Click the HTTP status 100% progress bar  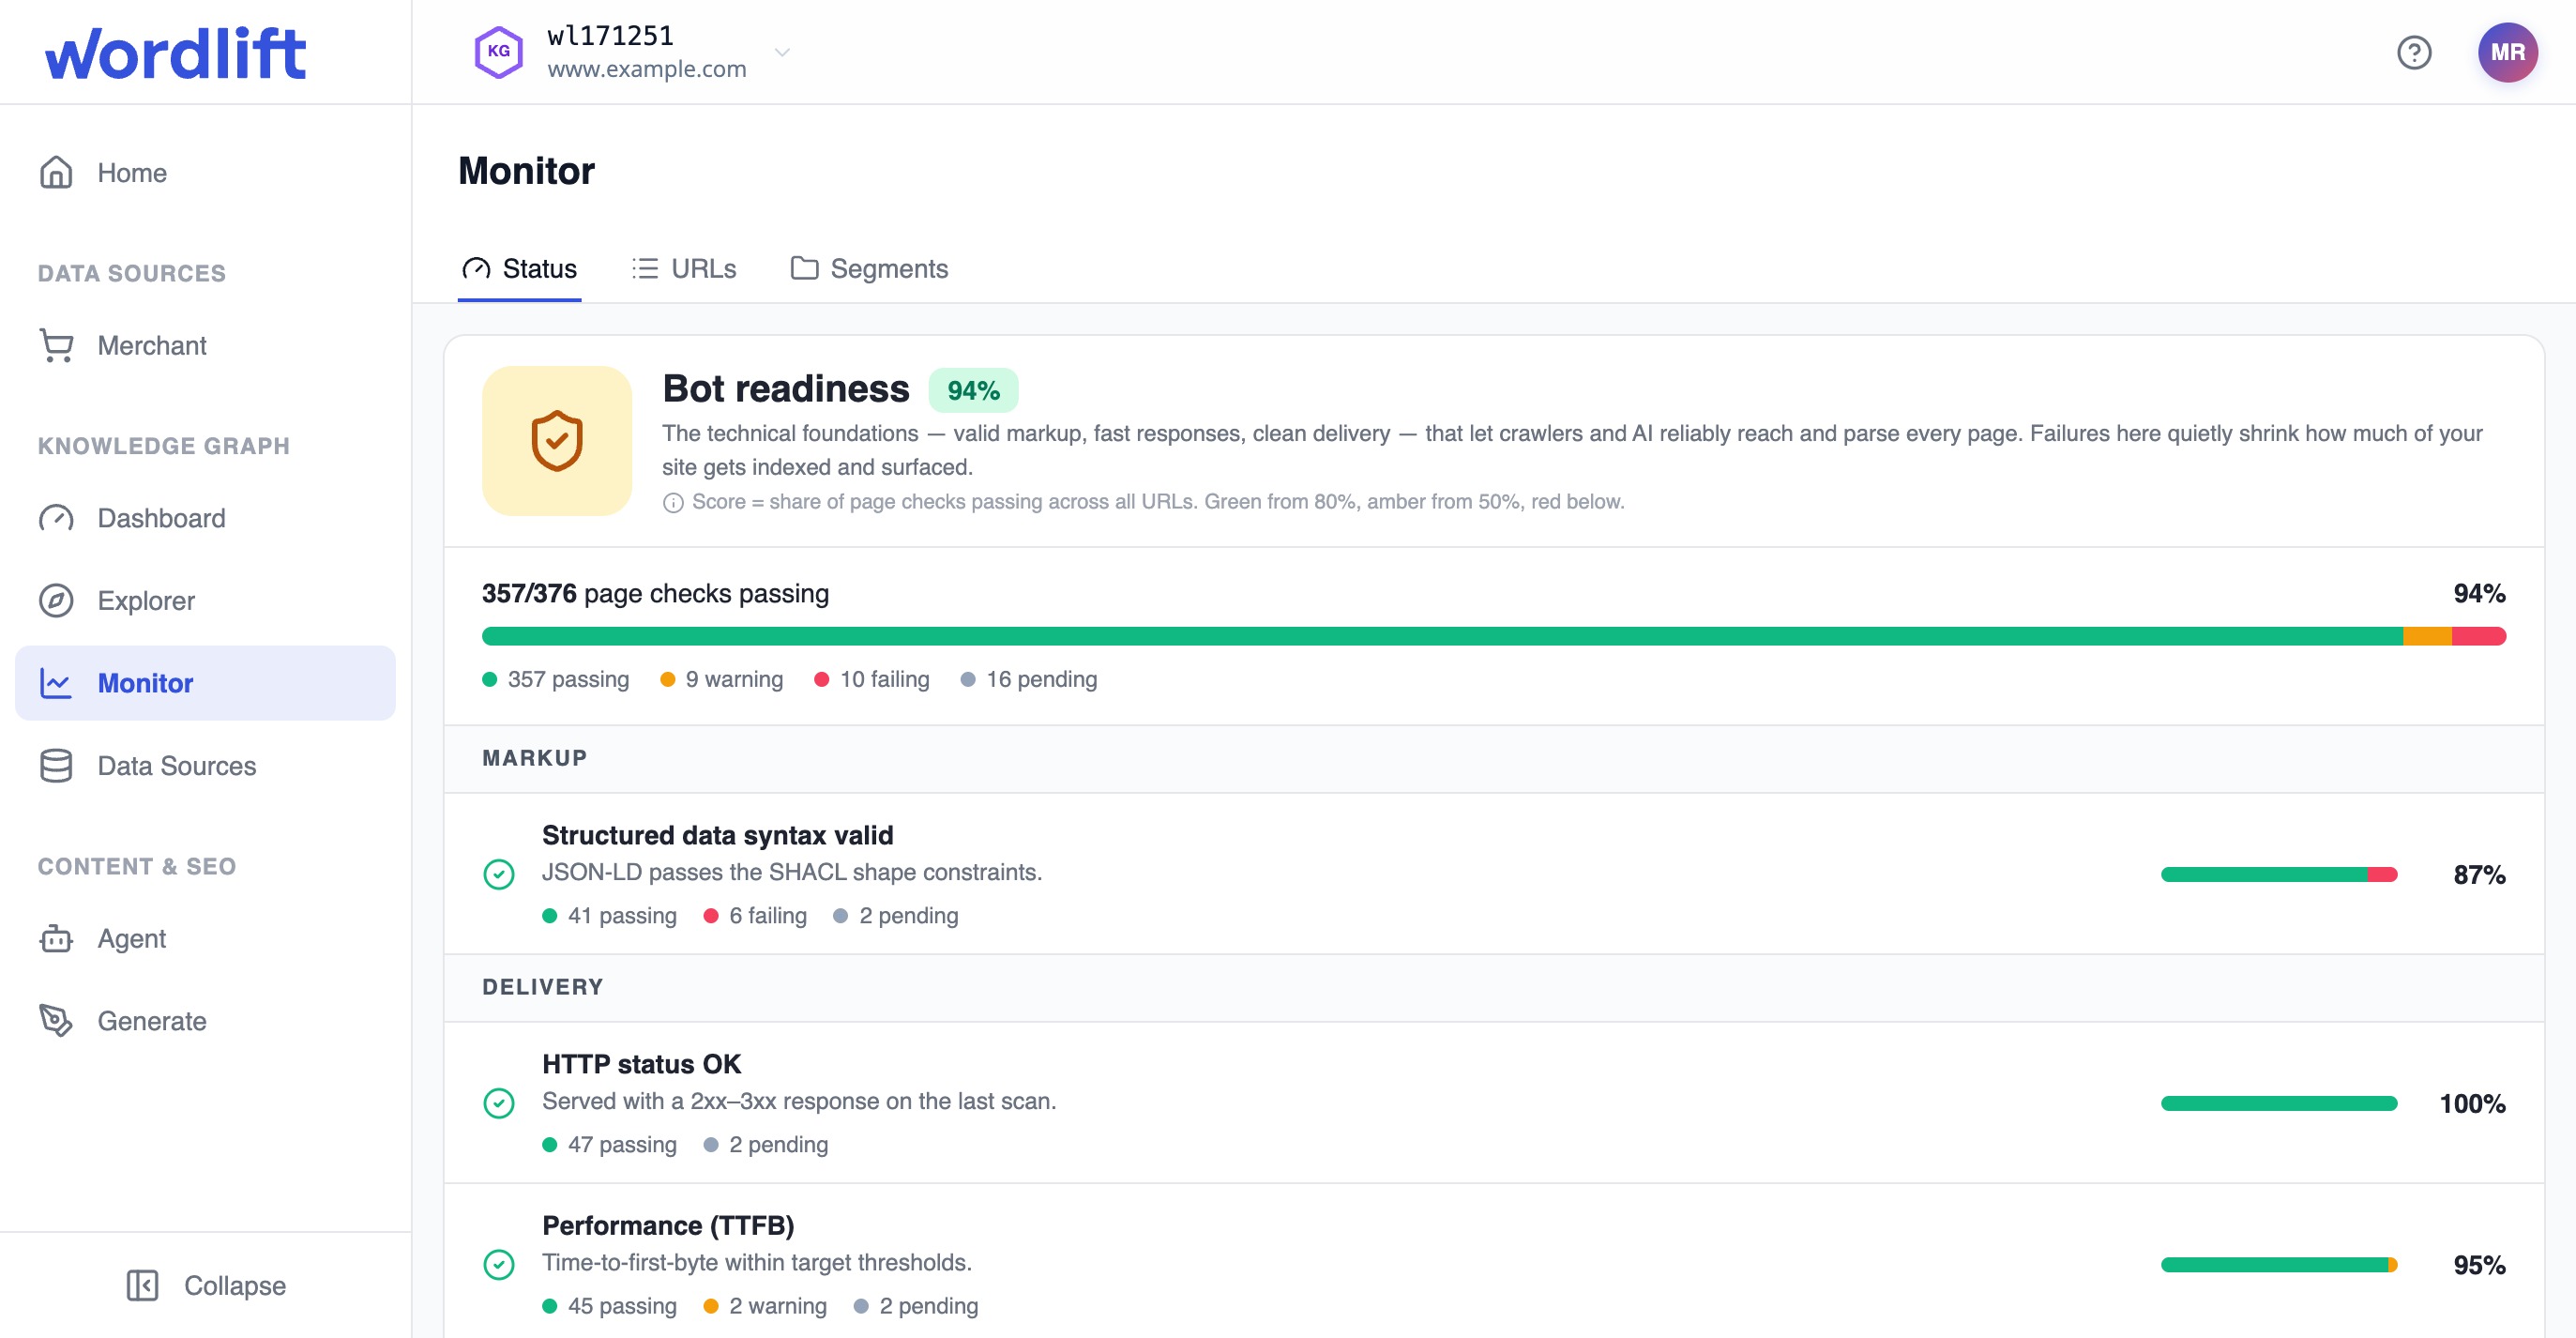(2278, 1103)
